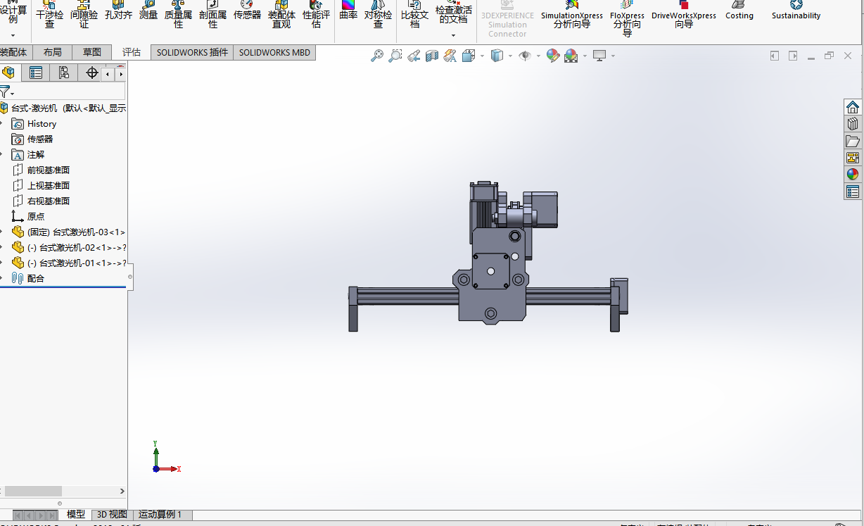Screen dimensions: 864x526
Task: Open the Edit Appearance color ball icon
Action: pos(553,56)
